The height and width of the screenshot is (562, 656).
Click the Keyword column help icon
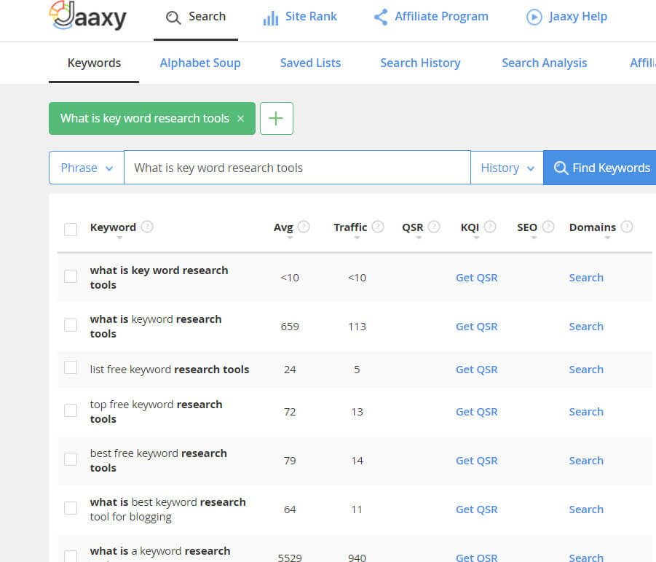[x=147, y=227]
